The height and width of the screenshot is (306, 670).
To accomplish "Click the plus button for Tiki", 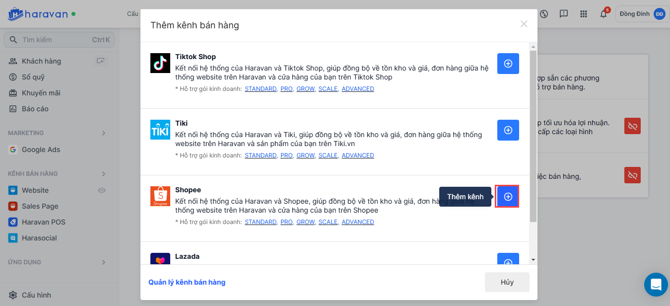I will coord(508,130).
